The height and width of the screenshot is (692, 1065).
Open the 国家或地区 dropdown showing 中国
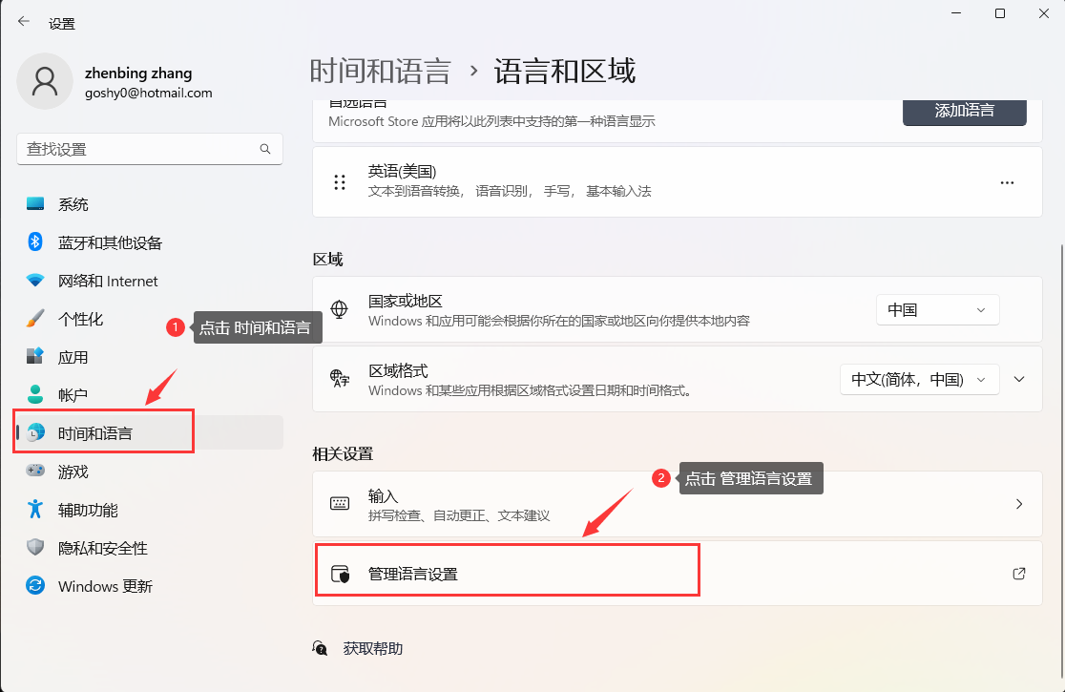pyautogui.click(x=937, y=310)
